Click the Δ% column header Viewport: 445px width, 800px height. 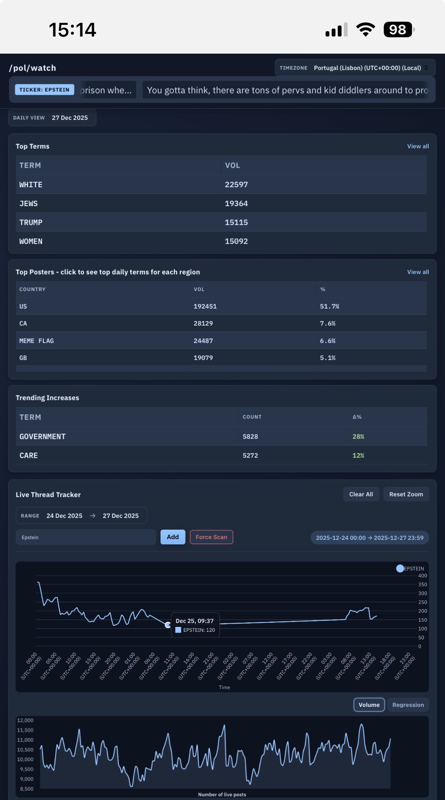point(357,417)
